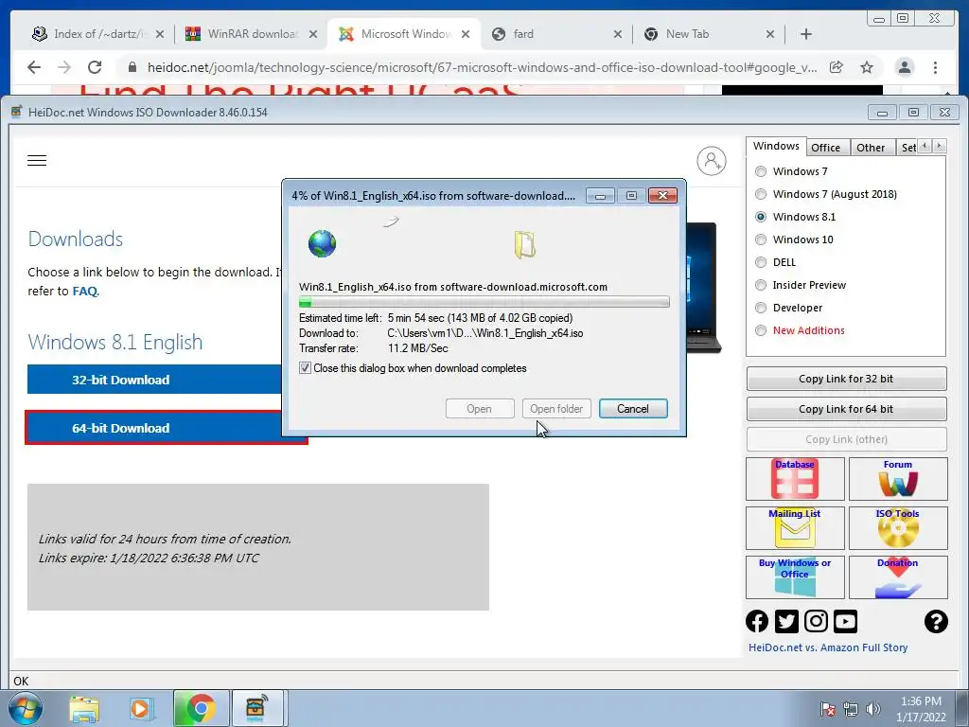Click Copy Link for 32 bit
The image size is (969, 727).
pyautogui.click(x=846, y=379)
